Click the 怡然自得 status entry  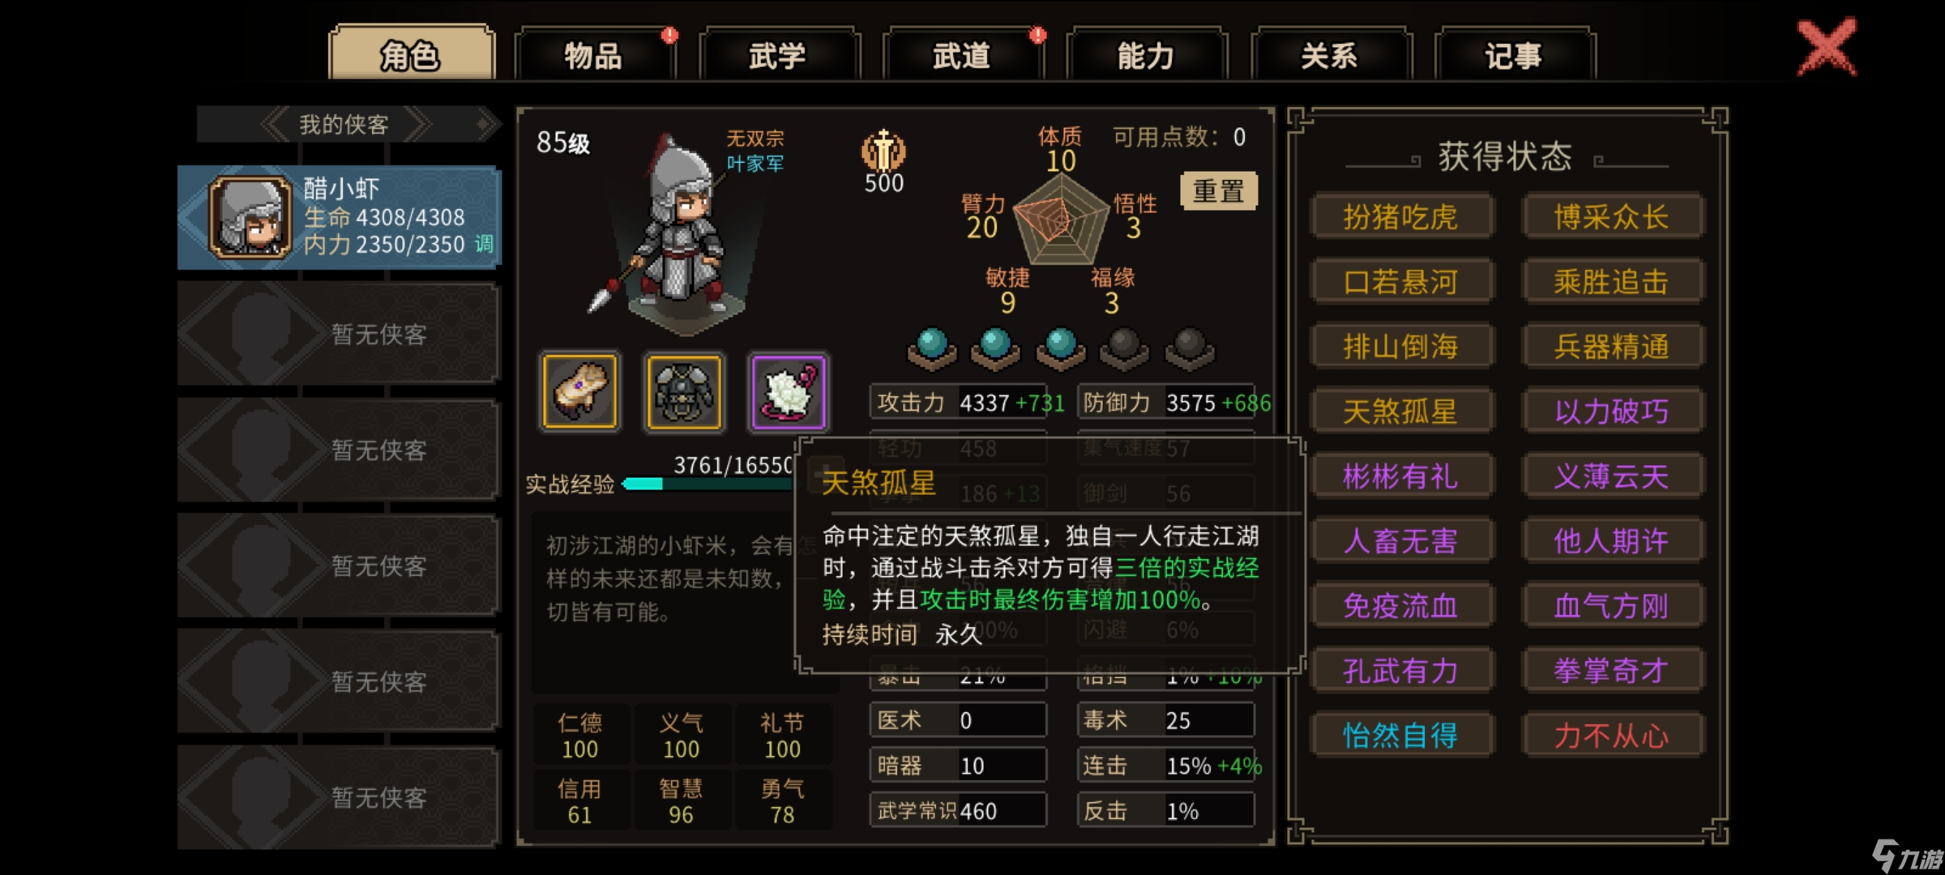(x=1401, y=735)
